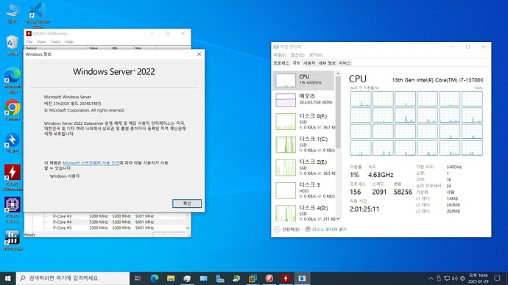This screenshot has width=508, height=285.
Task: Open the Edge icon in the taskbar
Action: pos(155,278)
